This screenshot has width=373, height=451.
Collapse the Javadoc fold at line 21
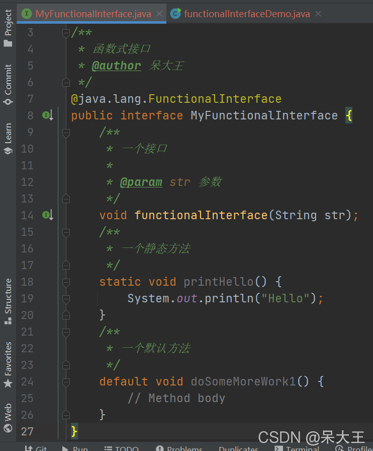(x=66, y=332)
